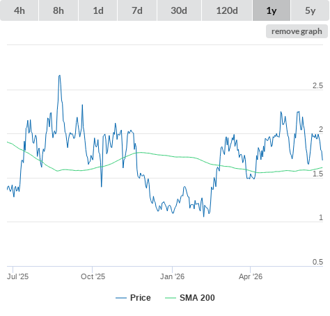The height and width of the screenshot is (316, 330).
Task: Show the 5y range chart
Action: [310, 10]
